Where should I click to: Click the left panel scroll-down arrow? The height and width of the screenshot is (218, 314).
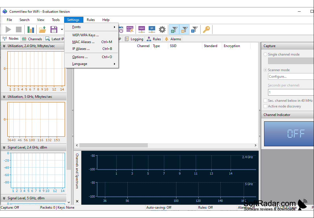pyautogui.click(x=69, y=202)
